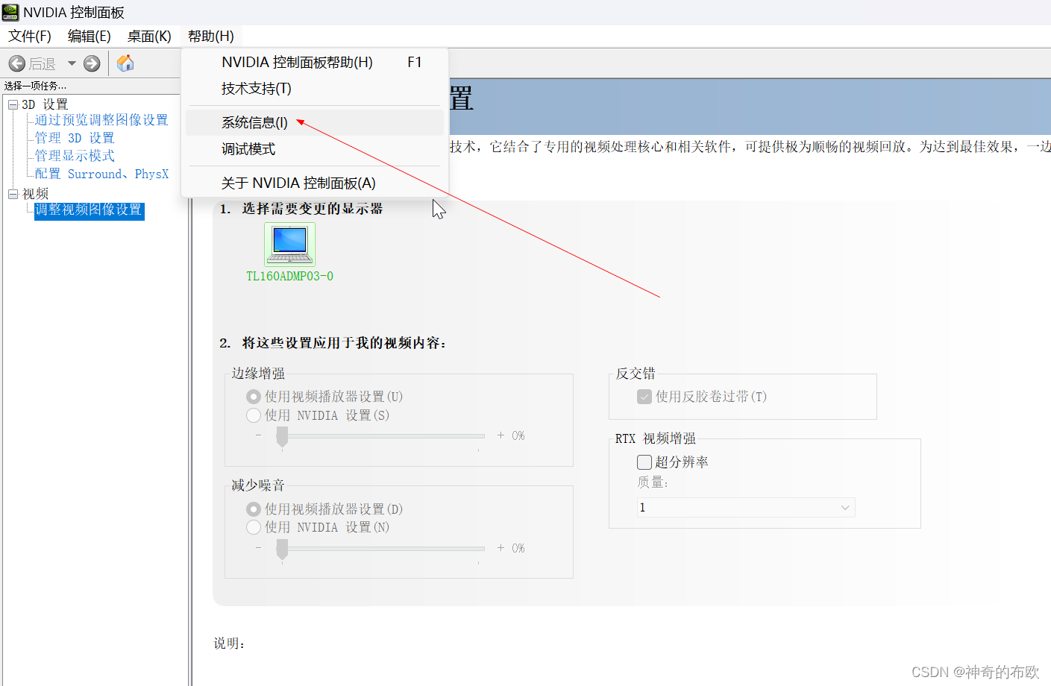Image resolution: width=1051 pixels, height=686 pixels.
Task: Click the Back arrow icon
Action: point(17,63)
